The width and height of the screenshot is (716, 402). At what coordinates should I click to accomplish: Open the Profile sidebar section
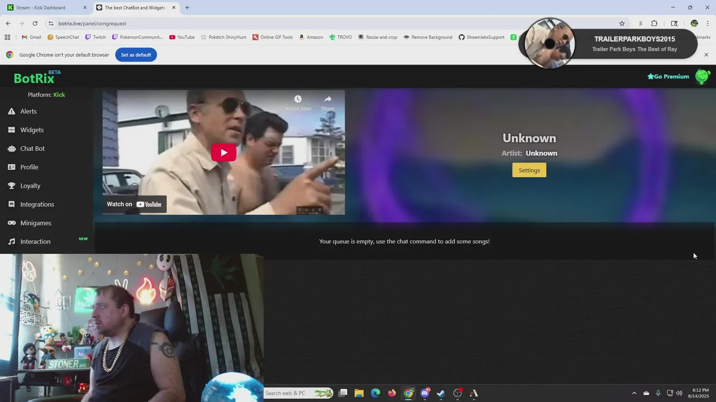pos(23,167)
